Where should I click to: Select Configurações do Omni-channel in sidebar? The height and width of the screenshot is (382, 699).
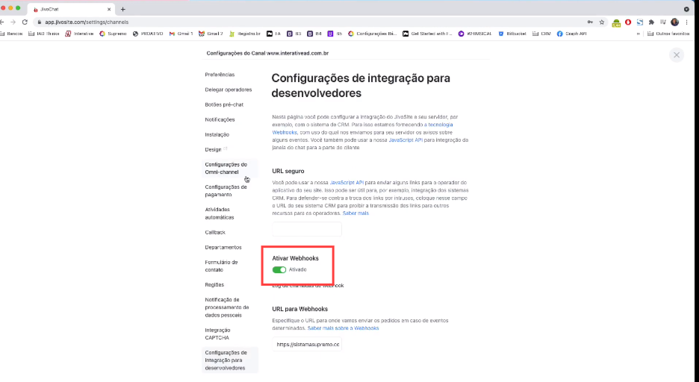click(x=226, y=168)
